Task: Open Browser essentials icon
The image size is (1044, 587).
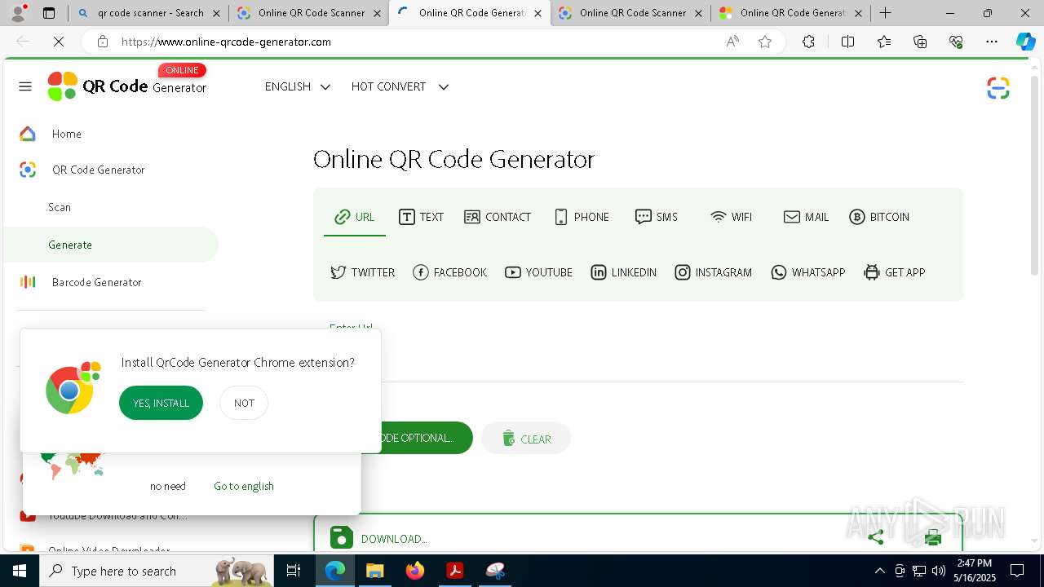Action: pos(956,42)
